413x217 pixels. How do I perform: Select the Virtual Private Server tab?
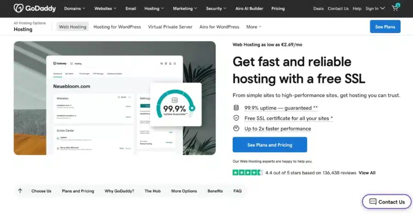pos(170,27)
